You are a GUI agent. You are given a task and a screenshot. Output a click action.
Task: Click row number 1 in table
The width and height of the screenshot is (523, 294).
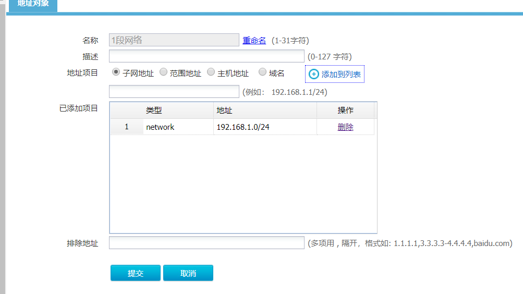point(127,127)
